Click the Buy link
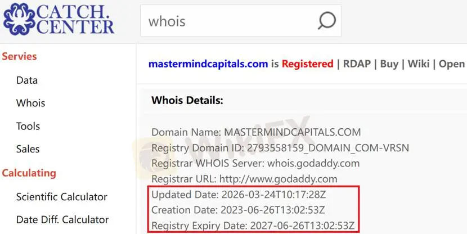The image size is (467, 234). pos(389,64)
